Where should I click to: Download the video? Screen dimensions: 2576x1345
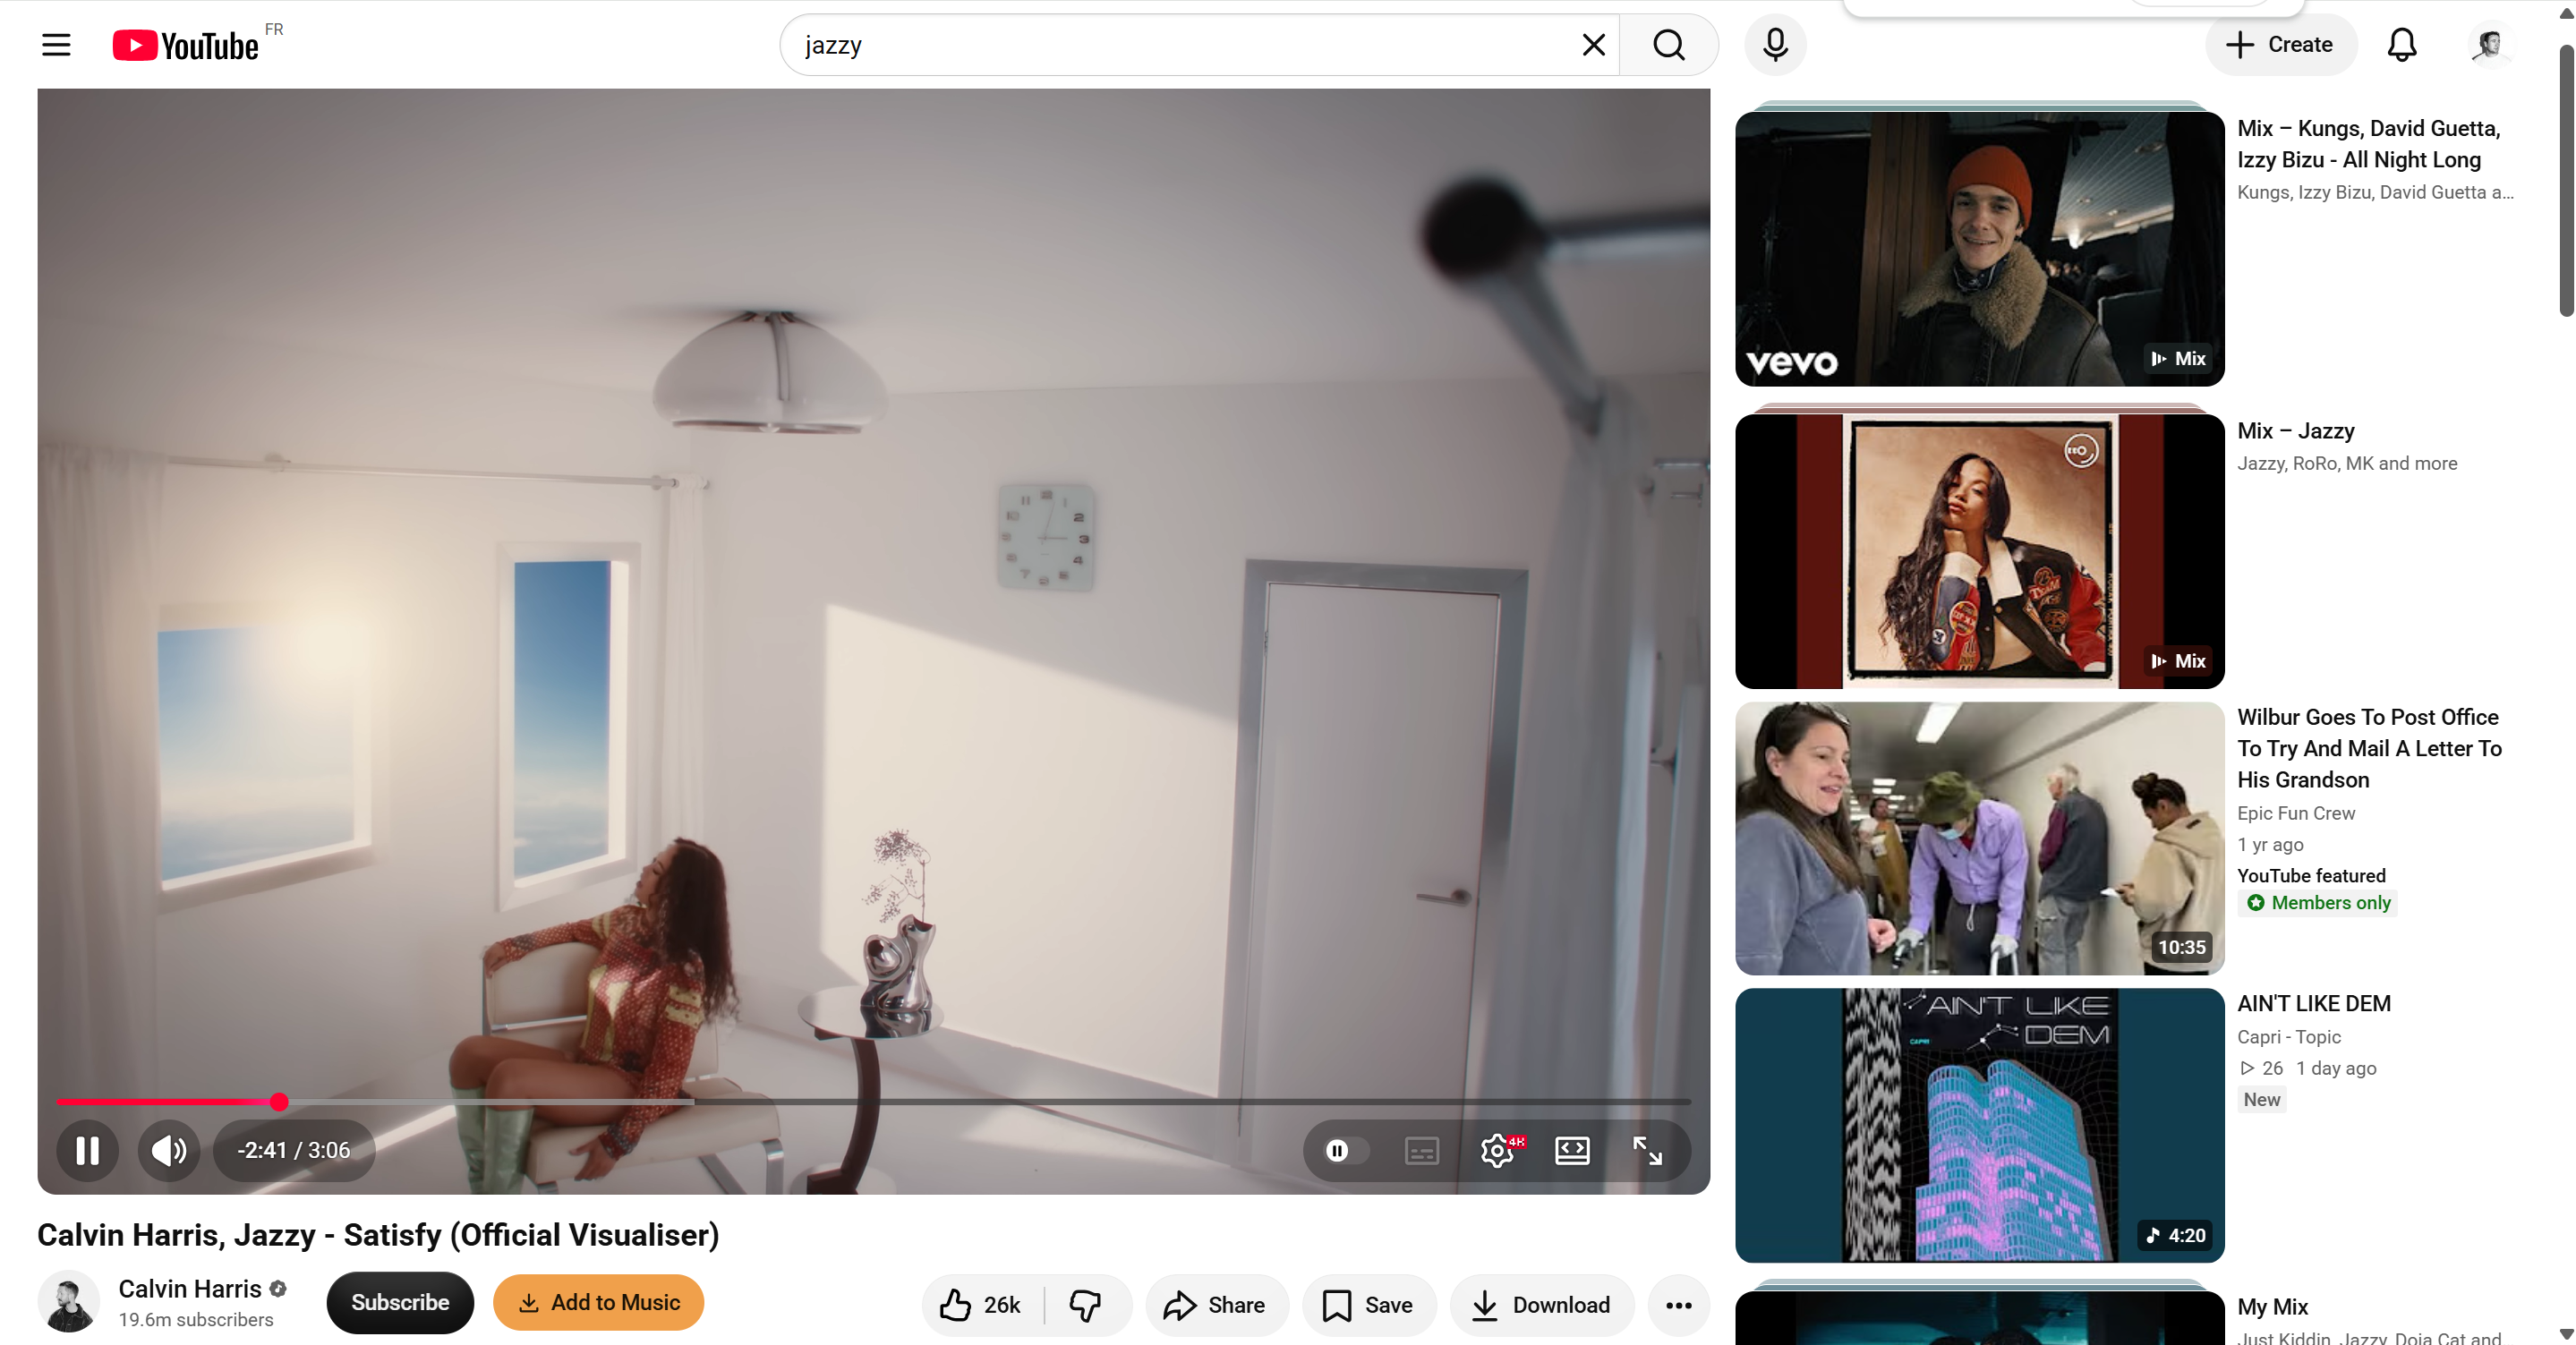pyautogui.click(x=1541, y=1305)
